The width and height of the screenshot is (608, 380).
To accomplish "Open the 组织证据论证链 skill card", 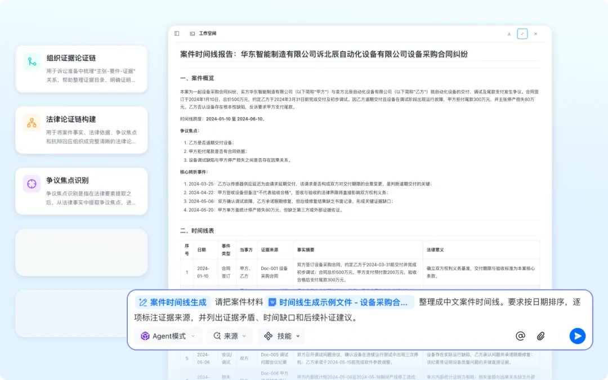I will [82, 69].
